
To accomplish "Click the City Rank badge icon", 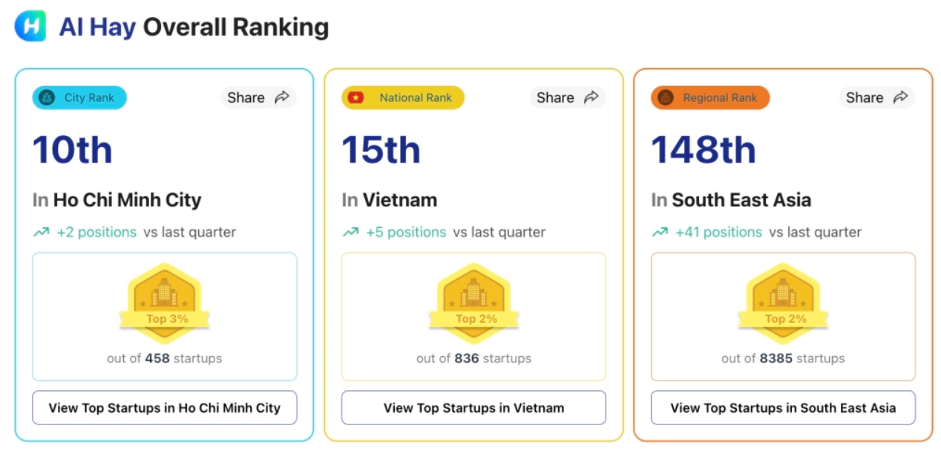I will tap(47, 98).
